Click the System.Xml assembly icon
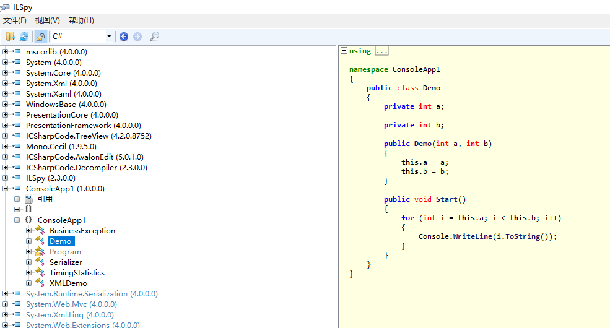Image resolution: width=610 pixels, height=328 pixels. [17, 83]
